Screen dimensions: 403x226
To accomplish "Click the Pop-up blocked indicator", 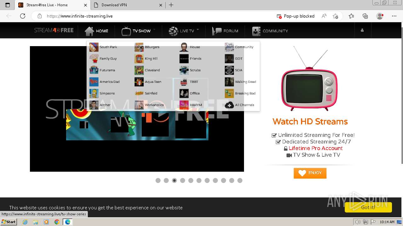I will (x=296, y=16).
